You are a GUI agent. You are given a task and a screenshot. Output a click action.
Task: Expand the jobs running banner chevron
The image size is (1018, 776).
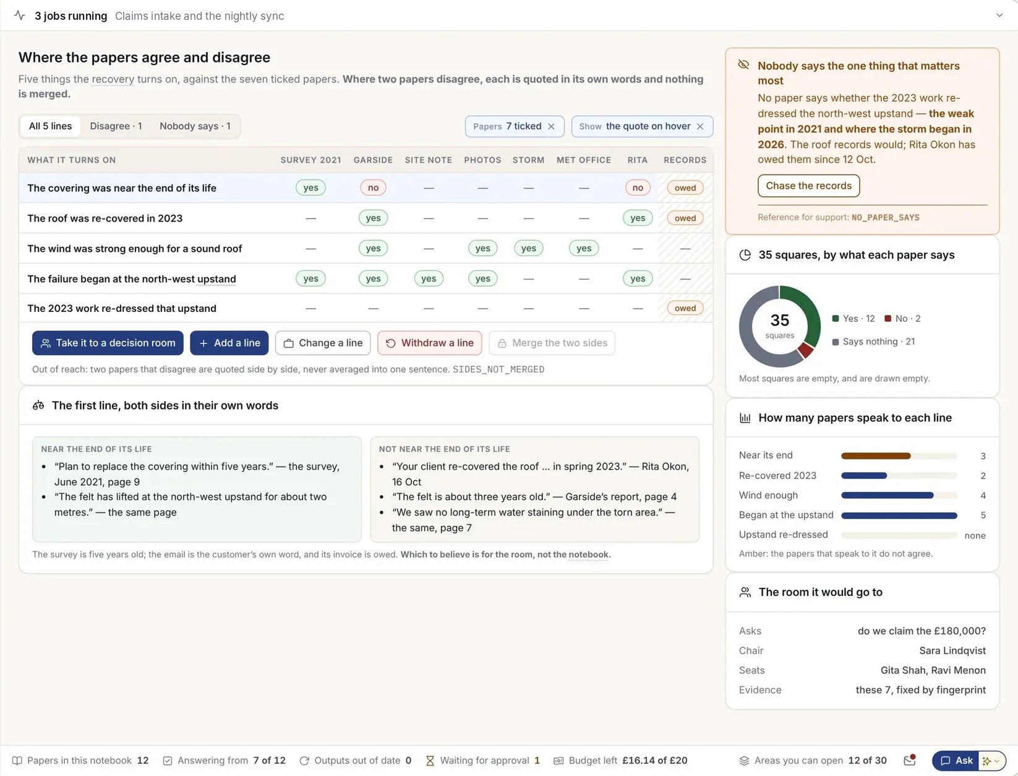point(999,15)
